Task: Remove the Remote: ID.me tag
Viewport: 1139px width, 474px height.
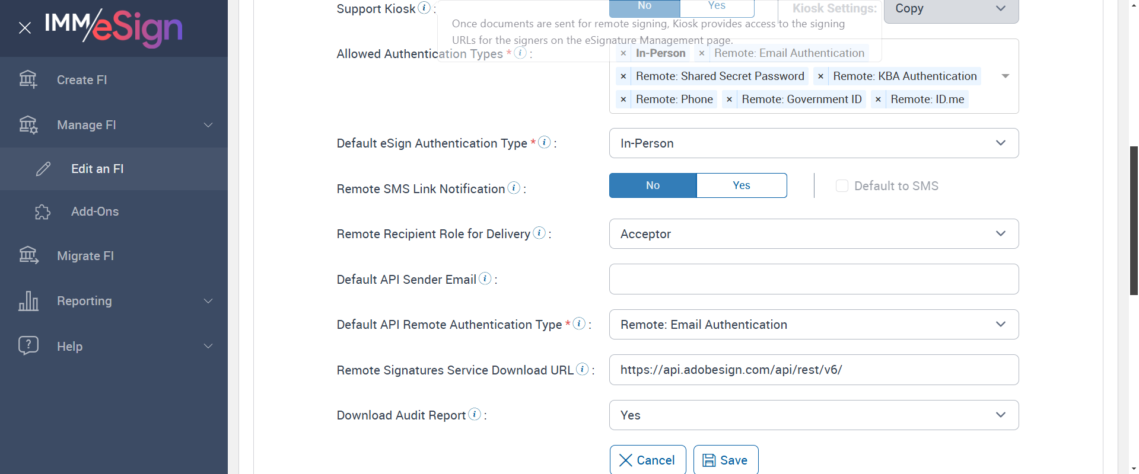Action: point(878,100)
